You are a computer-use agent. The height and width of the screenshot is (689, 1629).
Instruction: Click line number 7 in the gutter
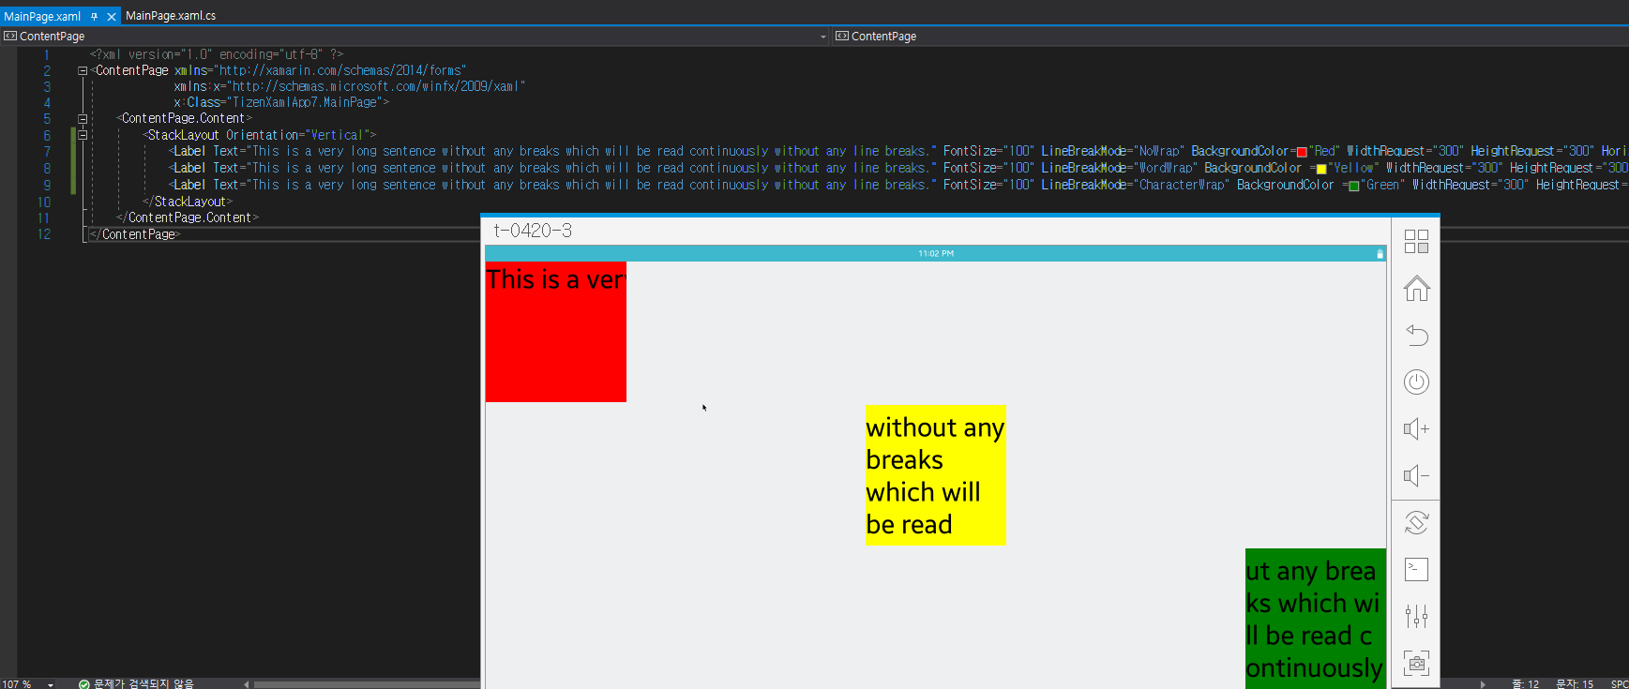point(47,151)
